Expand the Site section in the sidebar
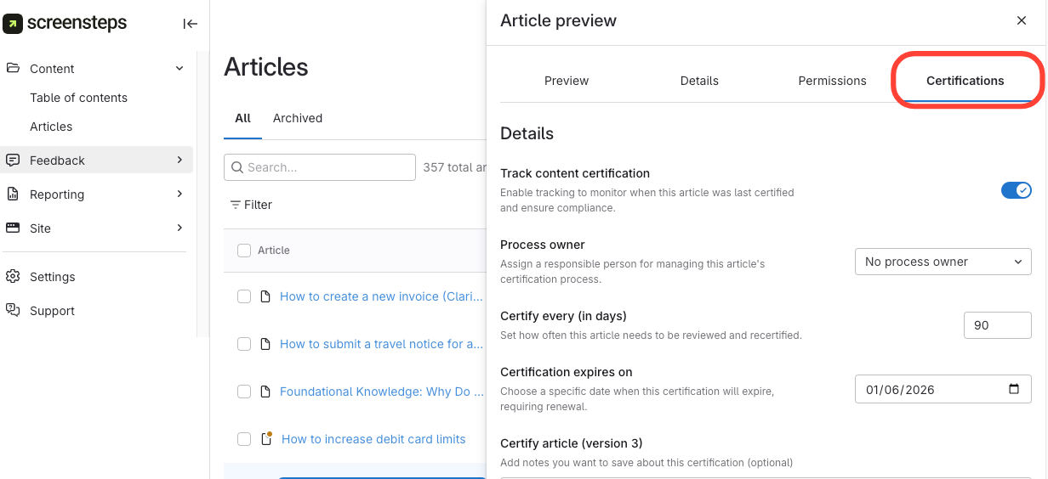1048x479 pixels. (x=179, y=228)
